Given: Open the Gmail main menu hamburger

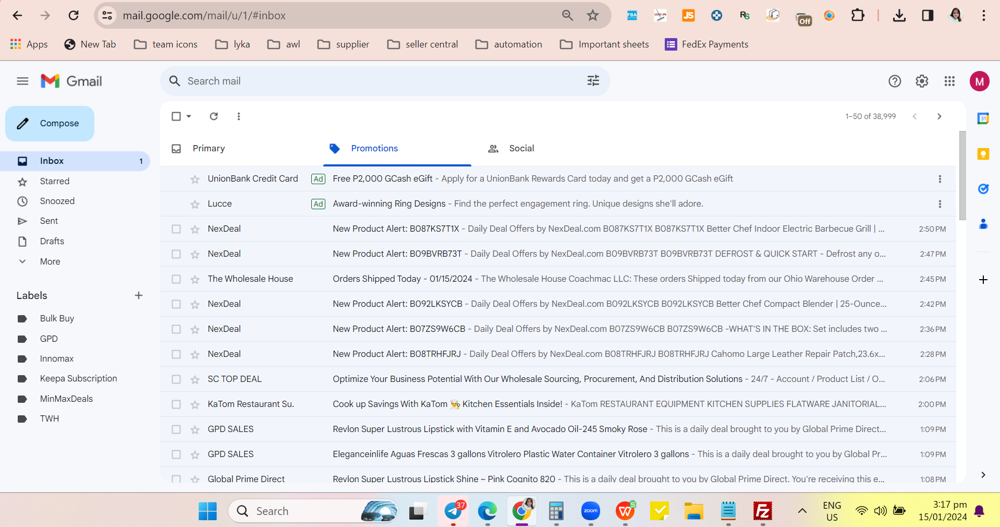Looking at the screenshot, I should (x=22, y=81).
